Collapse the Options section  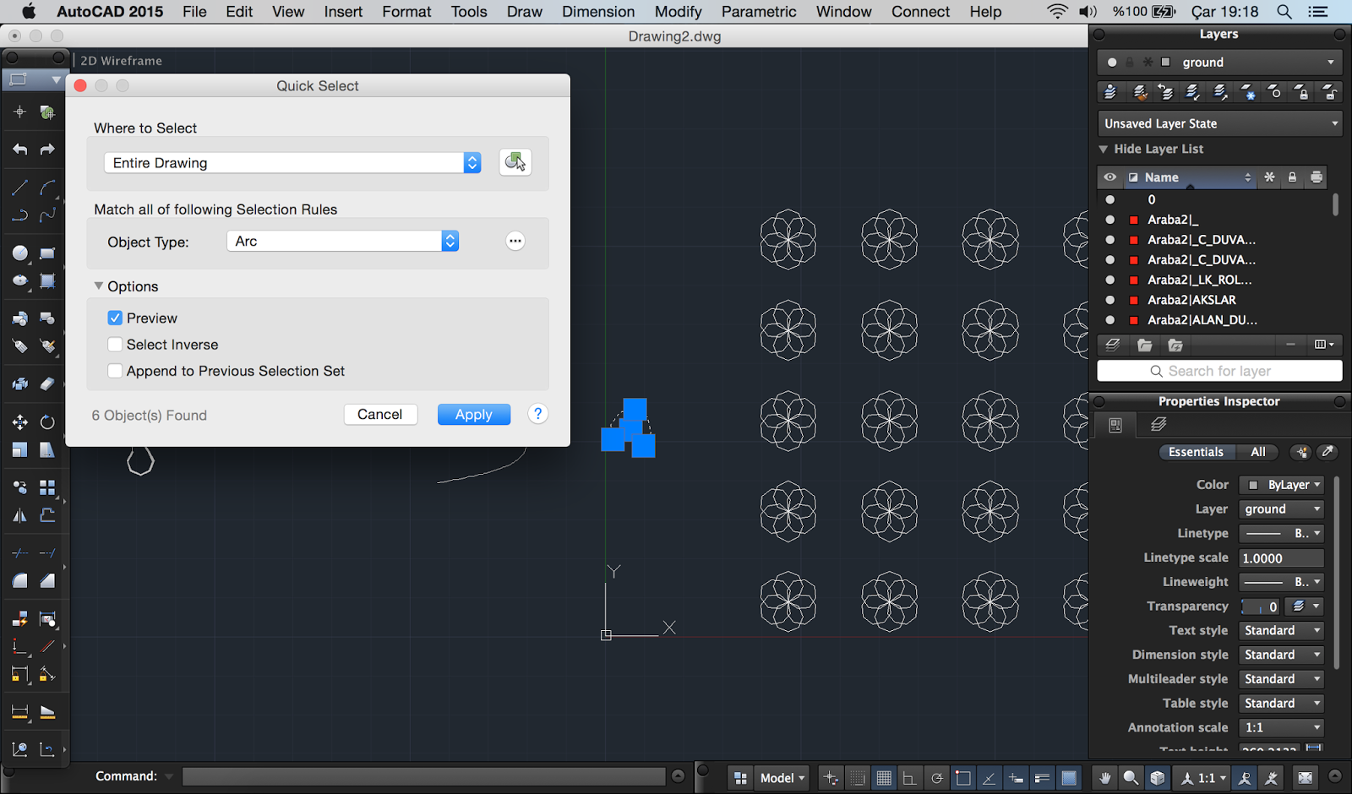pyautogui.click(x=99, y=286)
